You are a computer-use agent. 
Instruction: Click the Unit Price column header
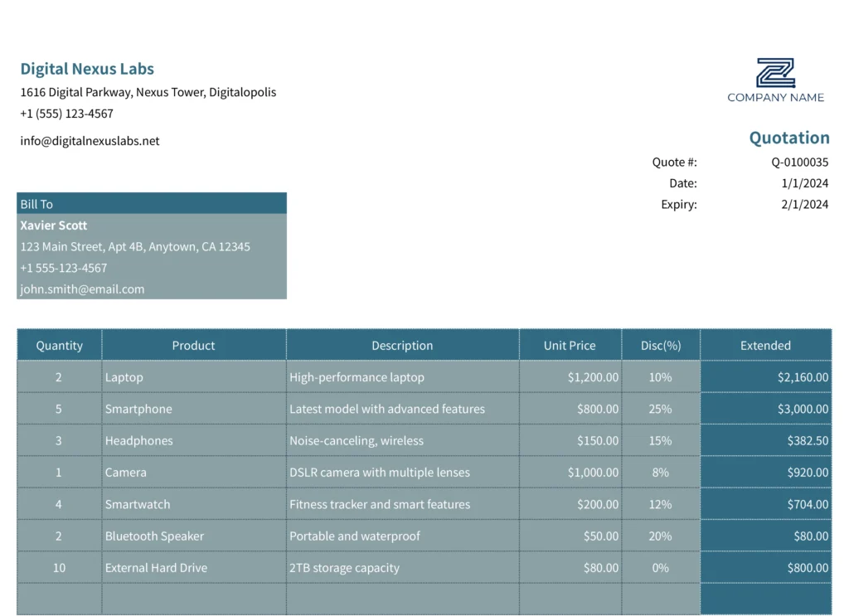[x=570, y=345]
